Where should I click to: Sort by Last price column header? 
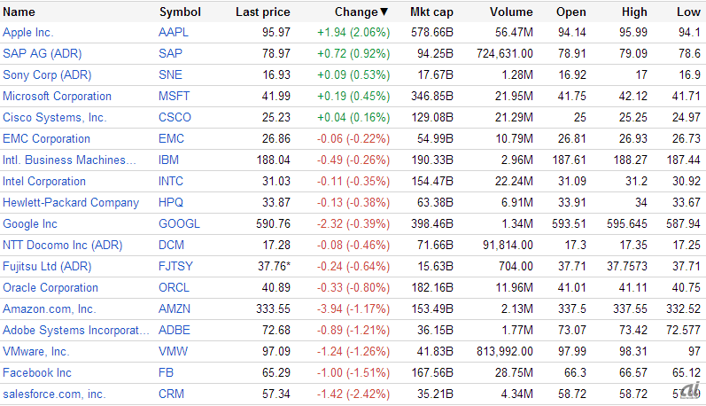(x=262, y=12)
